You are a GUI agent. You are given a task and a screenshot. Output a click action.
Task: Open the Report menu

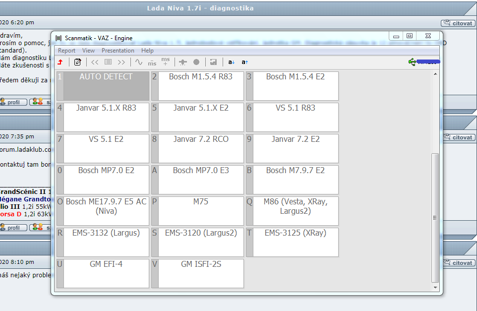[66, 51]
